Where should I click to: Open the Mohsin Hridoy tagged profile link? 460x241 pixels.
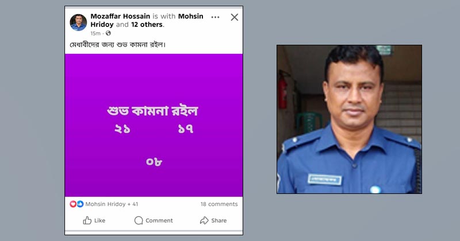coord(147,20)
